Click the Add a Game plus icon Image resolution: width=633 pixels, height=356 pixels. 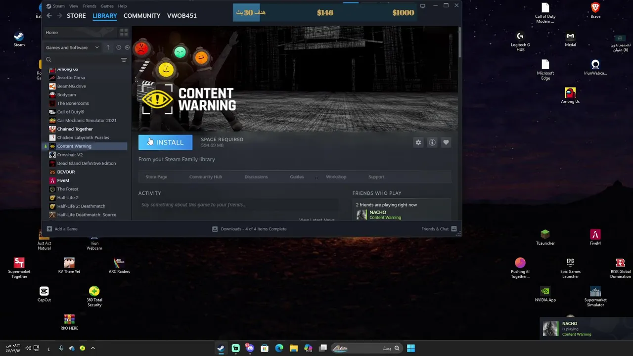(49, 229)
